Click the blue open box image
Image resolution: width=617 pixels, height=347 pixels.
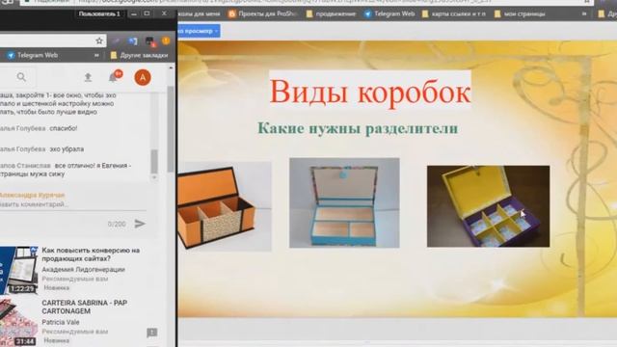[x=344, y=202]
